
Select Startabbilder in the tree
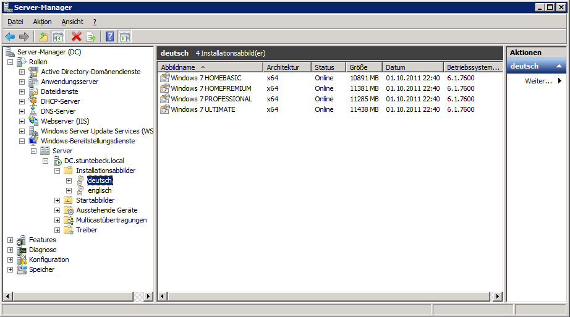coord(95,200)
